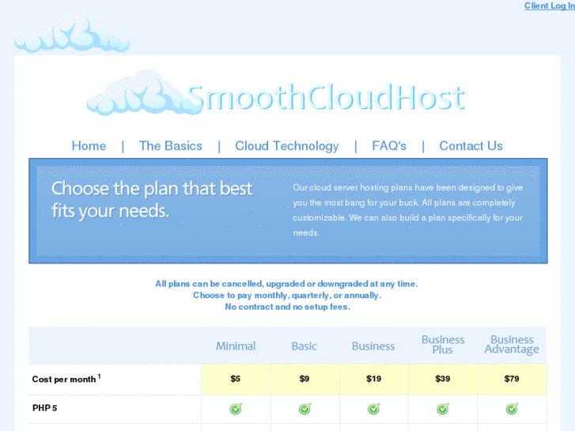
Task: Click the $19 price cell
Action: coord(373,380)
